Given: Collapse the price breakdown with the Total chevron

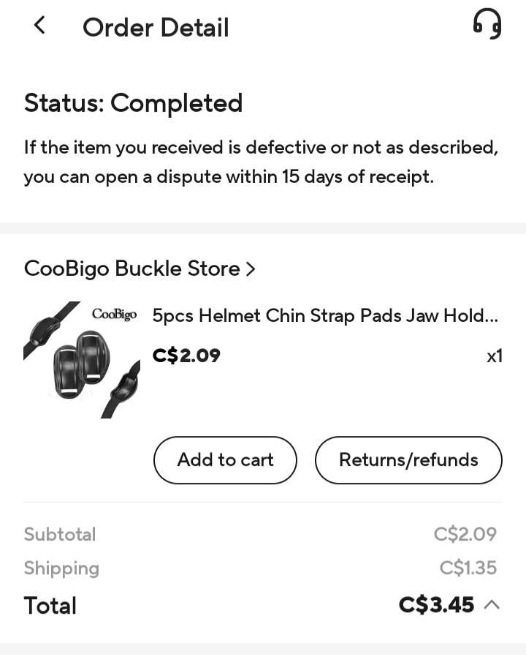Looking at the screenshot, I should tap(492, 605).
